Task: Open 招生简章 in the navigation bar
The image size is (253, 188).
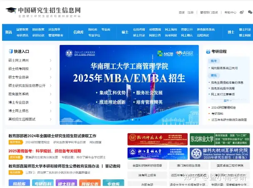Action: (x=54, y=30)
